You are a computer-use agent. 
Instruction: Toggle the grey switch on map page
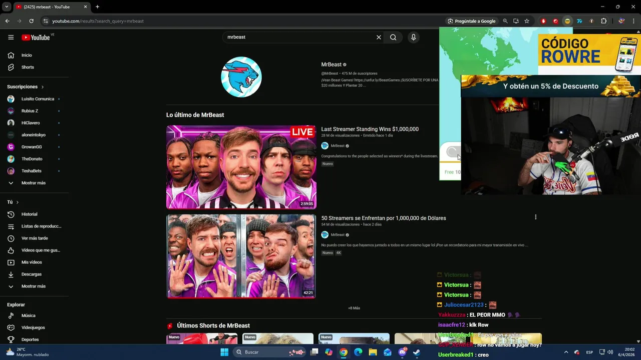(453, 151)
